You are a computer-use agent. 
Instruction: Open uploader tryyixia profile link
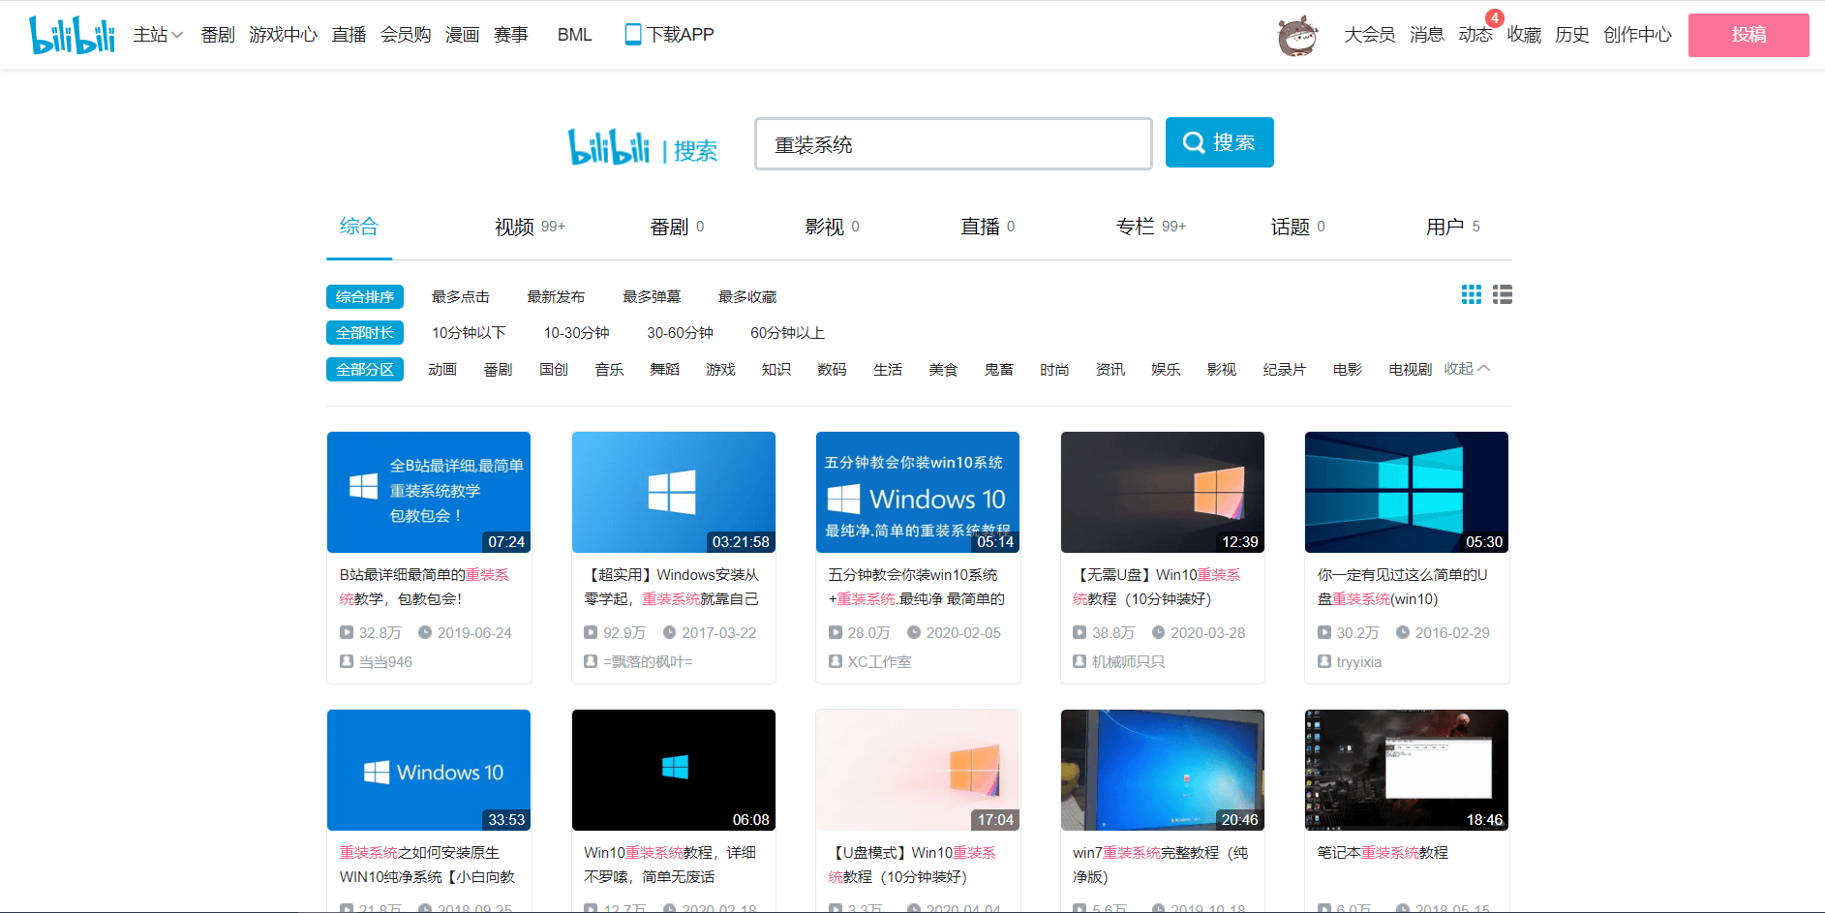(1359, 662)
